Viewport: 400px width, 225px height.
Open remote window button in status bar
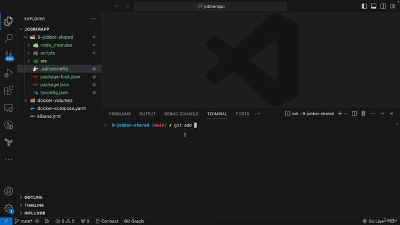pyautogui.click(x=6, y=221)
